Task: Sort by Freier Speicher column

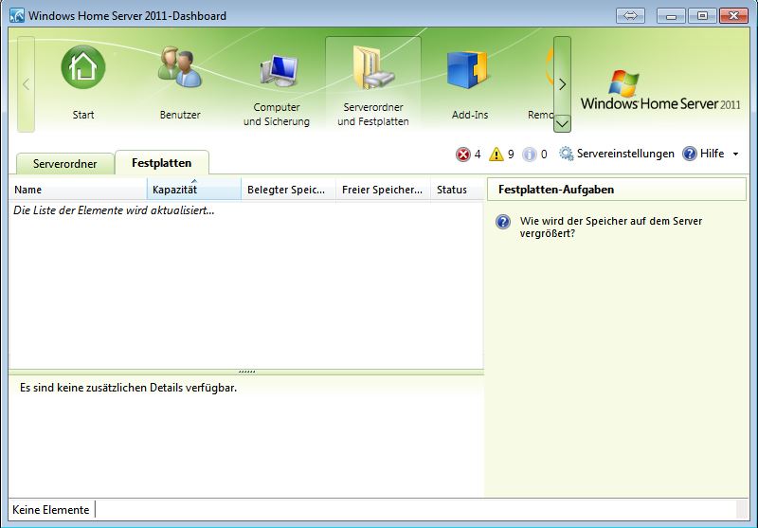Action: 383,190
